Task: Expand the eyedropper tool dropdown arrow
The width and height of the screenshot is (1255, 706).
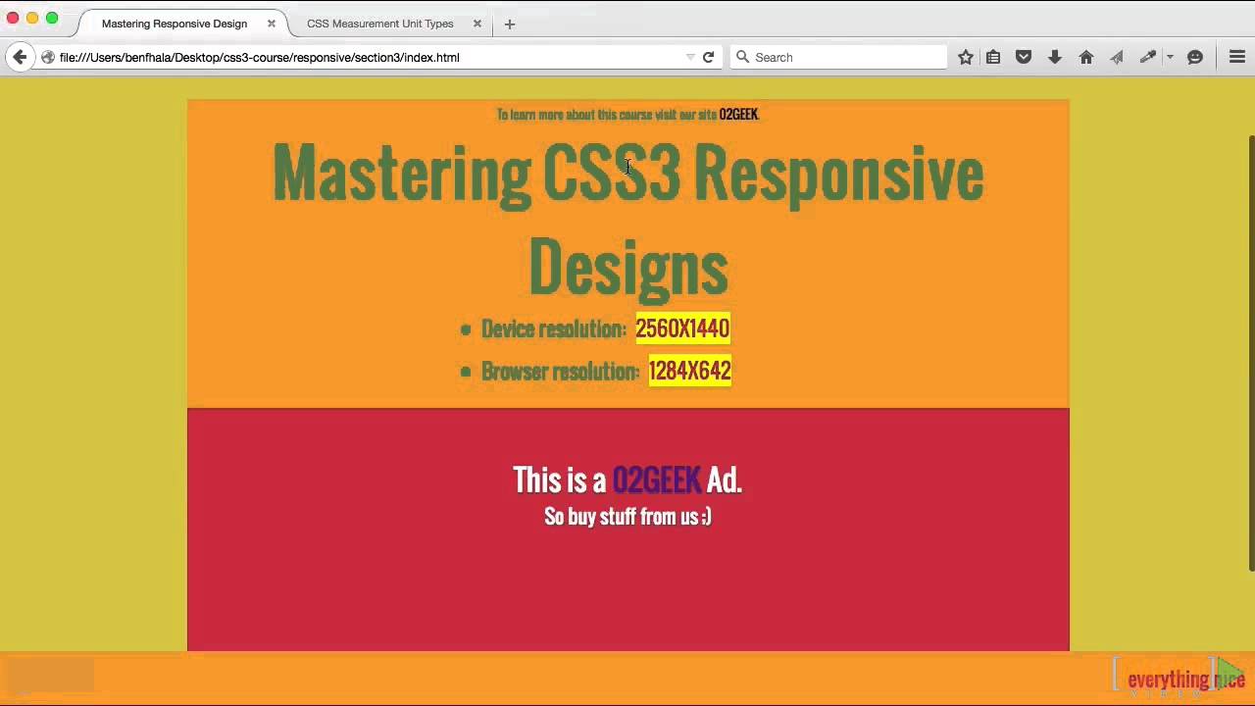Action: (x=1170, y=57)
